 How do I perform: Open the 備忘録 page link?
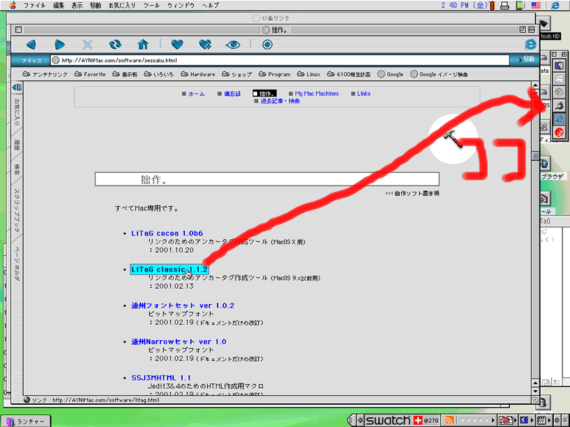tap(232, 94)
